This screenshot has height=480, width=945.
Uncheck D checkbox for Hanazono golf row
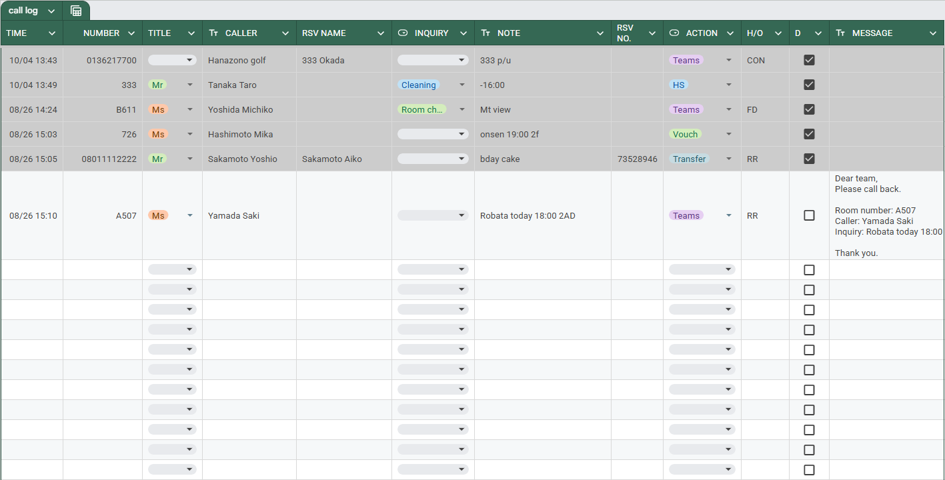809,60
